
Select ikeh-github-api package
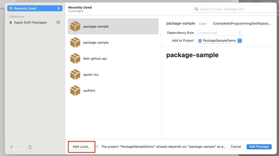(x=113, y=58)
